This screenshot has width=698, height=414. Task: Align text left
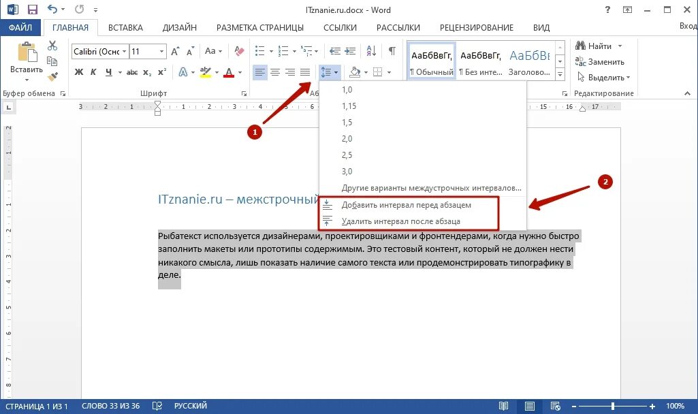(x=260, y=72)
